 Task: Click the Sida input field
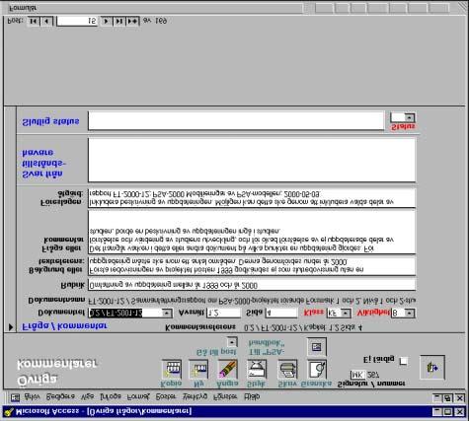pyautogui.click(x=281, y=313)
